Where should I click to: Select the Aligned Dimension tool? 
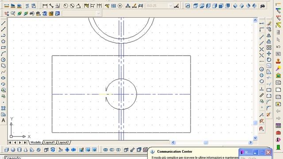point(51,6)
